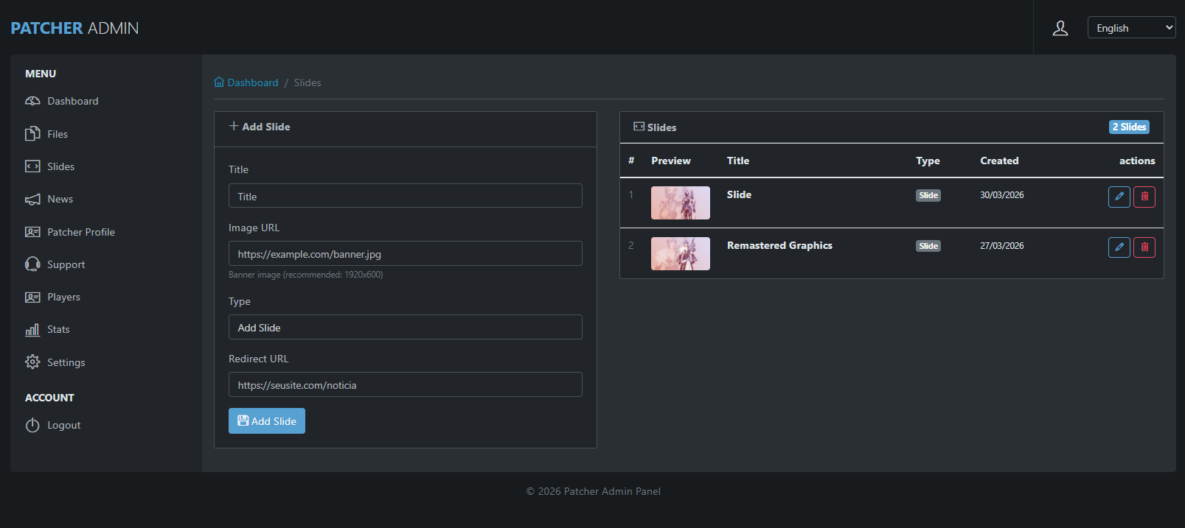Click the actions column header
The width and height of the screenshot is (1185, 528).
(1137, 161)
